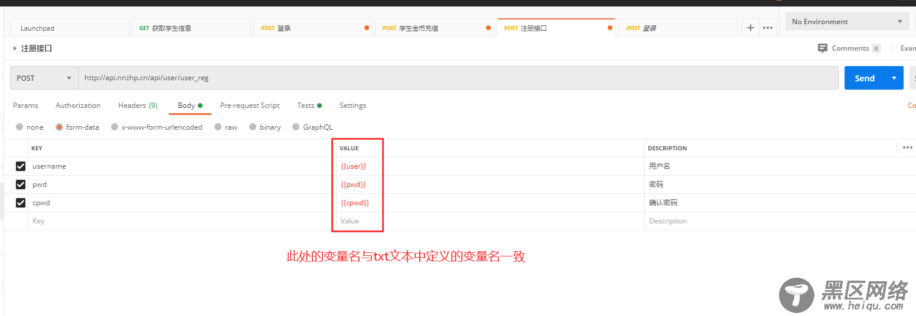Open the Authorization tab
This screenshot has width=916, height=316.
[x=78, y=106]
